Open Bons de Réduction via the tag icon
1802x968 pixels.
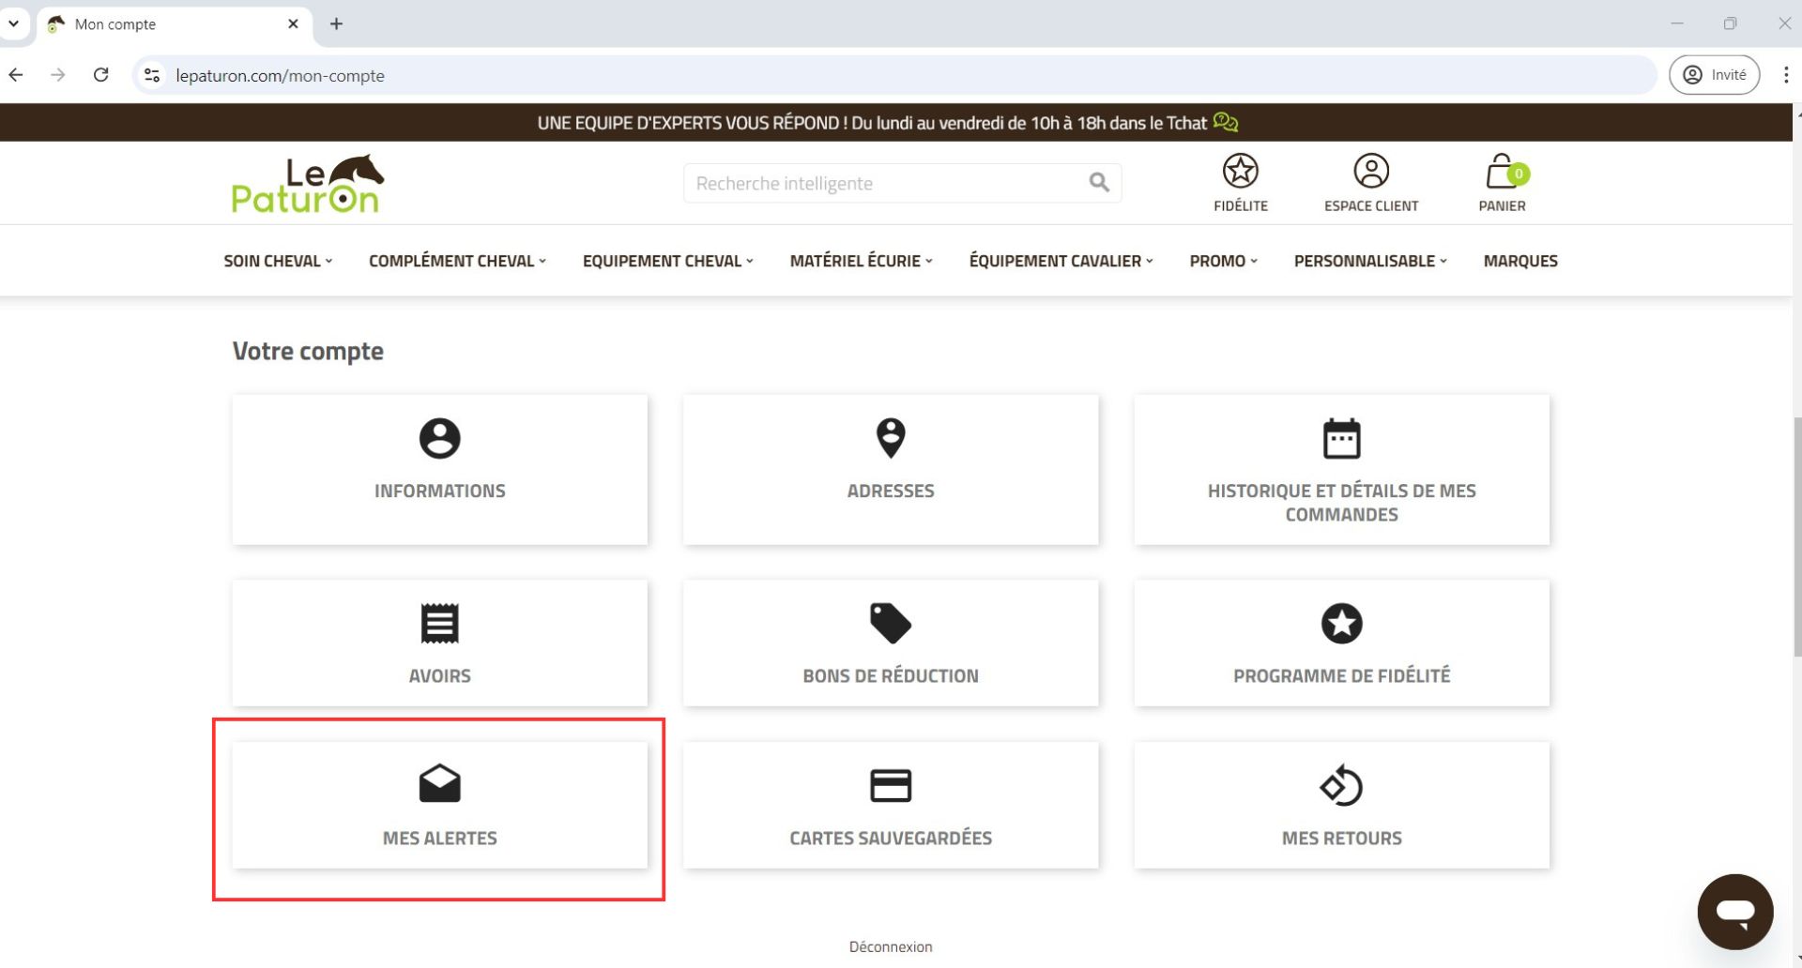point(890,623)
